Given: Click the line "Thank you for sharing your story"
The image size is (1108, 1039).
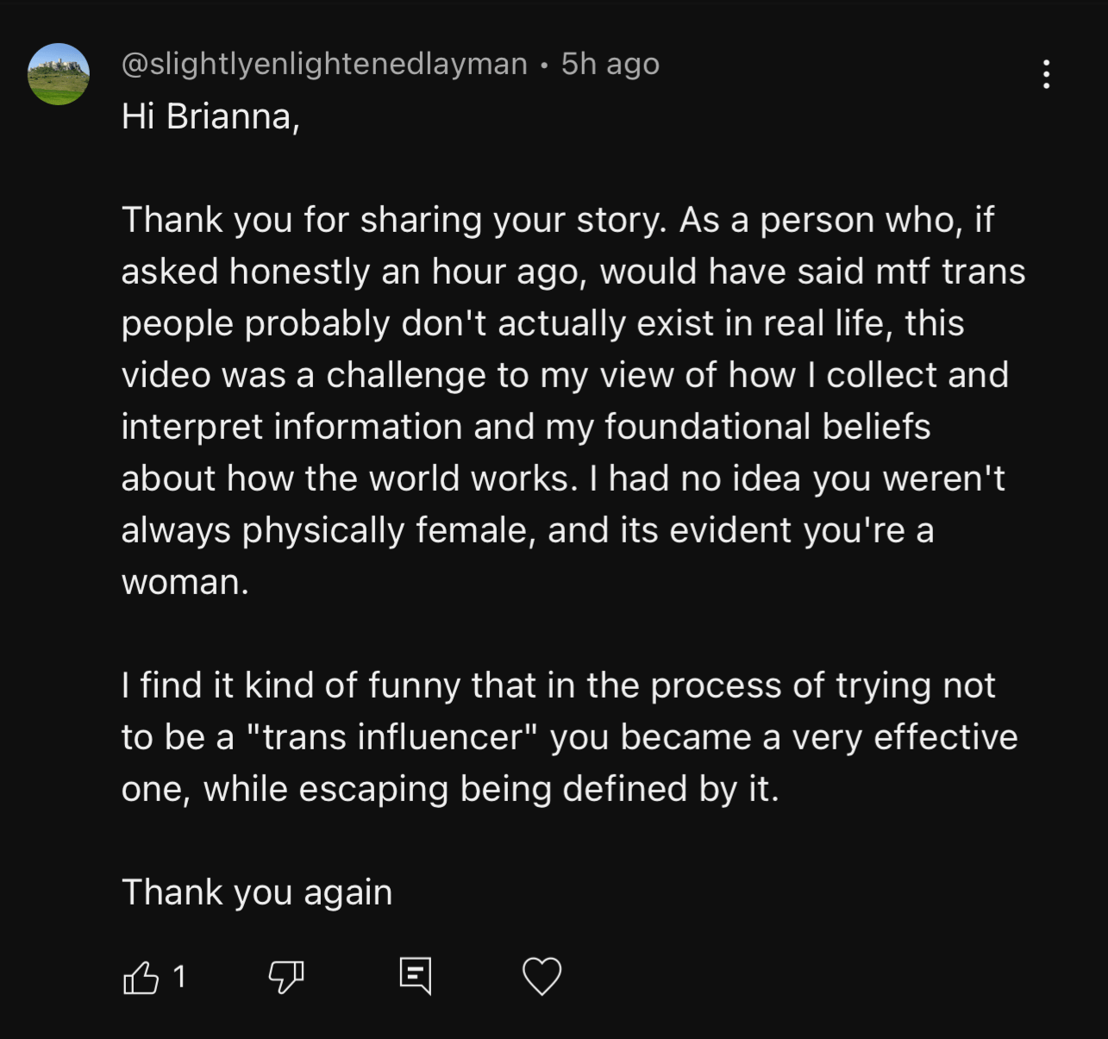Looking at the screenshot, I should [393, 220].
